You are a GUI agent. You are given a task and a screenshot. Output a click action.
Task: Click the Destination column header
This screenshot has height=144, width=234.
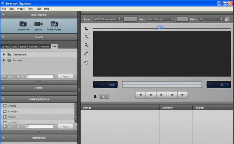176,108
